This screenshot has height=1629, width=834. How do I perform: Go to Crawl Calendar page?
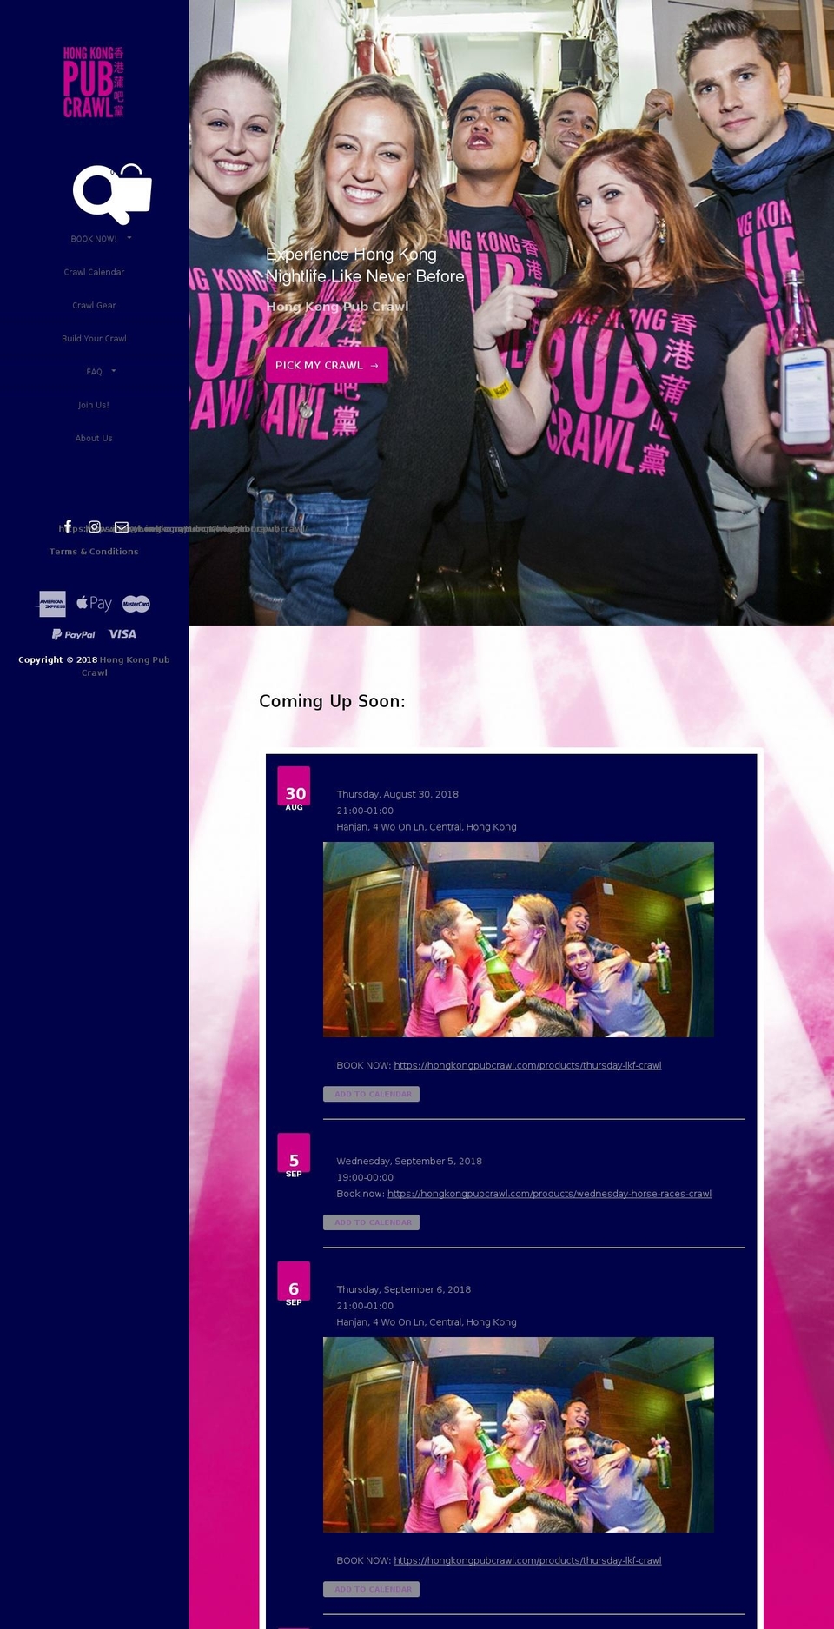94,272
